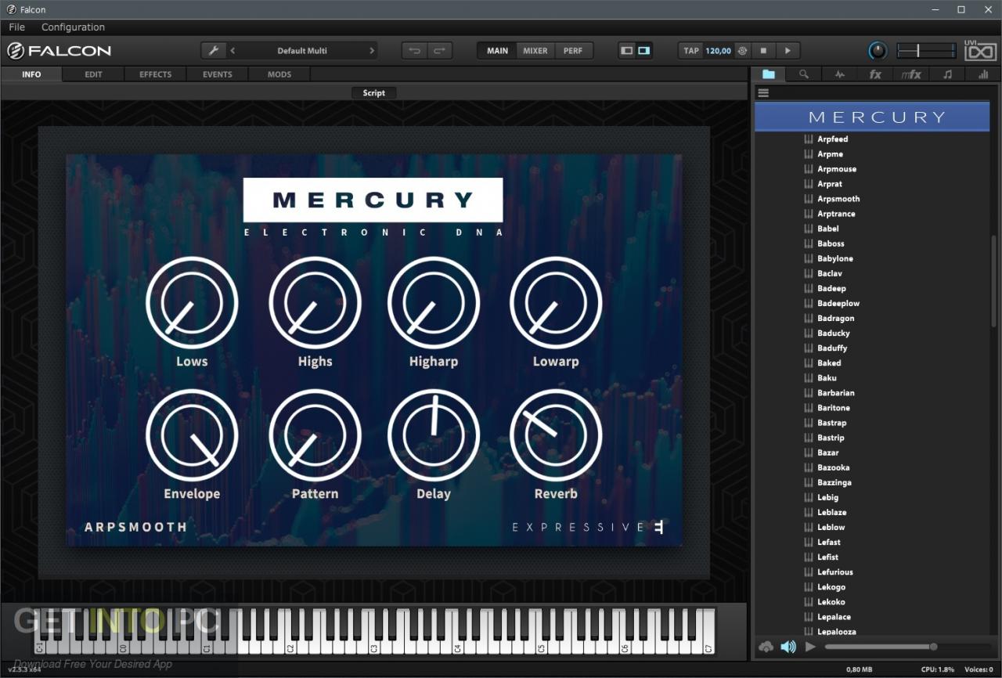1002x678 pixels.
Task: Click the 120,00 tempo field
Action: pos(718,51)
